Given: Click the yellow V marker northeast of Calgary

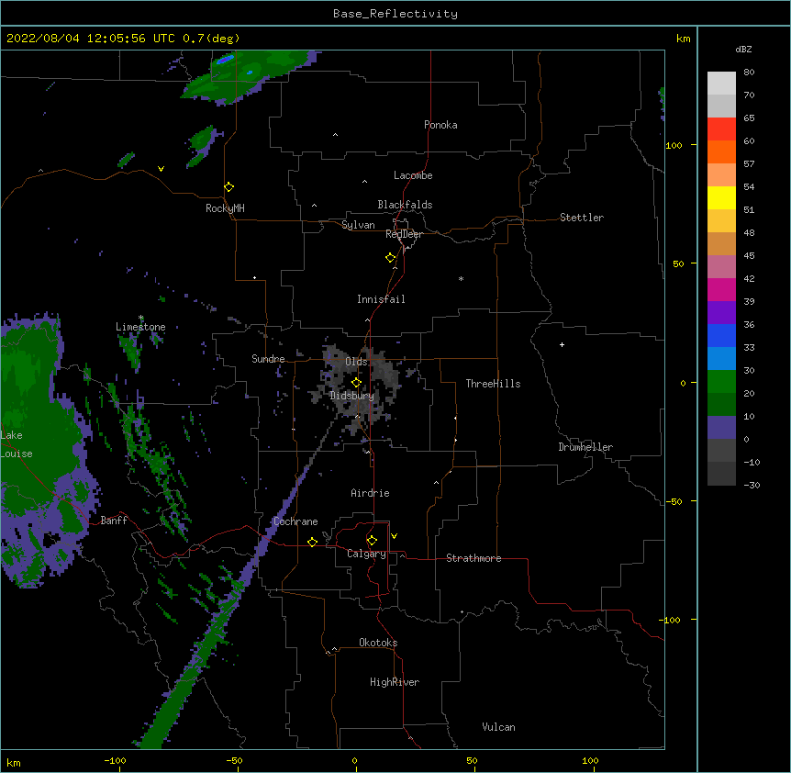Looking at the screenshot, I should [x=394, y=536].
